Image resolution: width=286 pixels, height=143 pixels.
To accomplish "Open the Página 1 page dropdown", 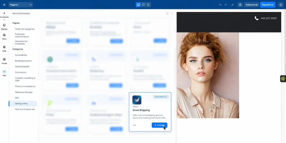I will pyautogui.click(x=21, y=5).
